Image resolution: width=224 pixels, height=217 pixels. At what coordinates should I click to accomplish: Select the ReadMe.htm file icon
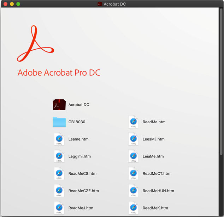pos(134,122)
